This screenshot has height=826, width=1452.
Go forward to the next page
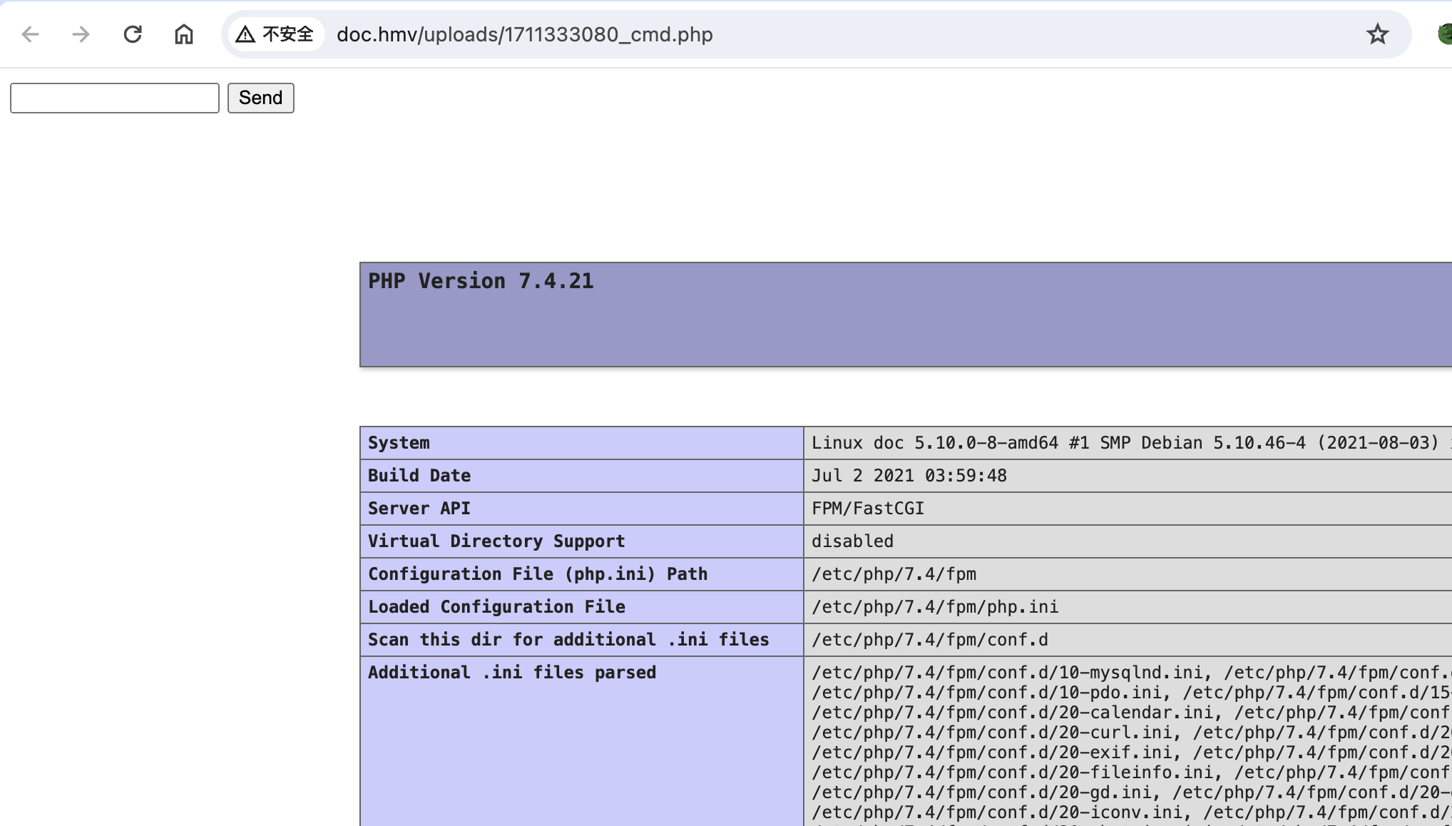point(81,34)
